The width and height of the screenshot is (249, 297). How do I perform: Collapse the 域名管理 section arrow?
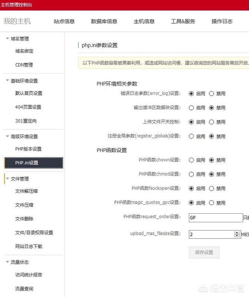pos(7,39)
